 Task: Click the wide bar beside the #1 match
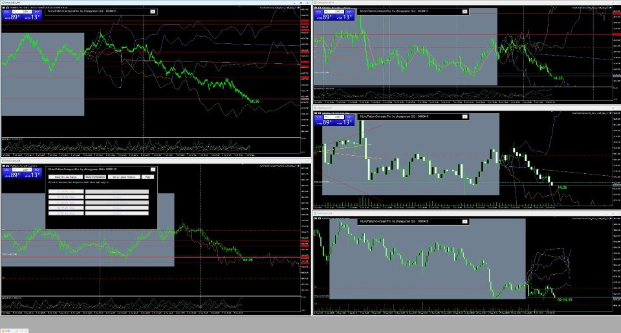pos(117,191)
